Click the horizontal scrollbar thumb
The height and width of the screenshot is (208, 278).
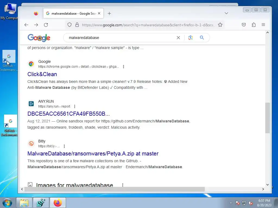click(114, 189)
